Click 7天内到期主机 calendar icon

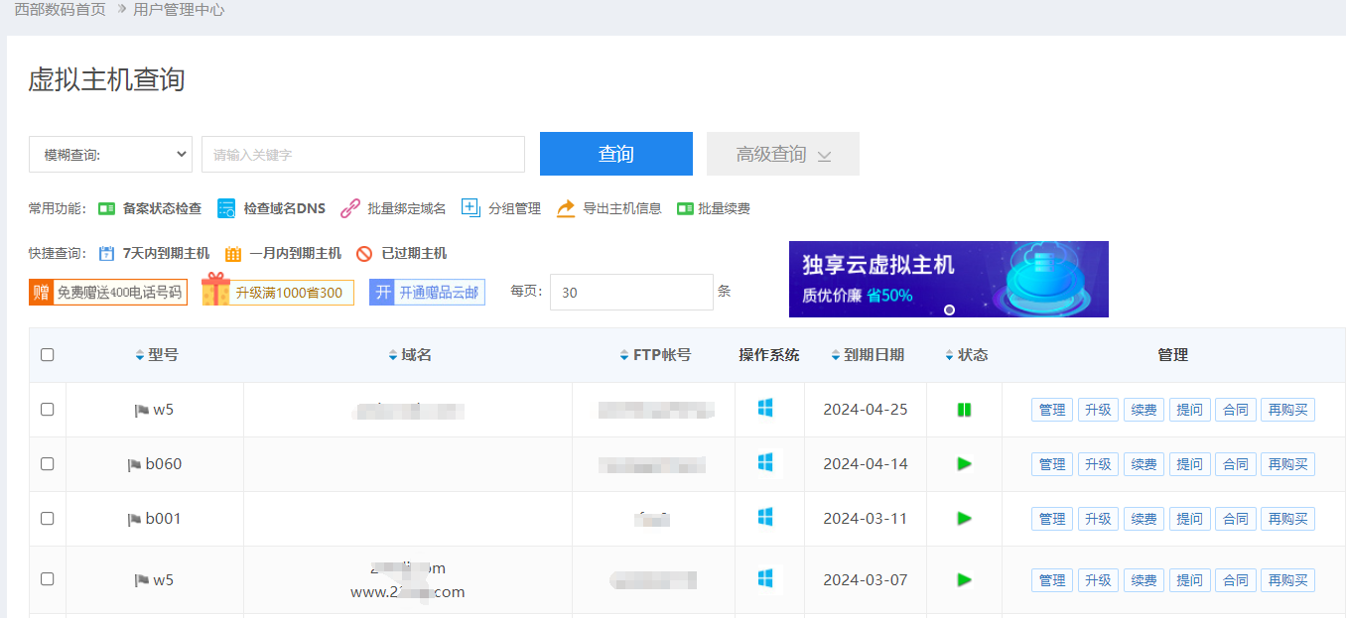(107, 254)
